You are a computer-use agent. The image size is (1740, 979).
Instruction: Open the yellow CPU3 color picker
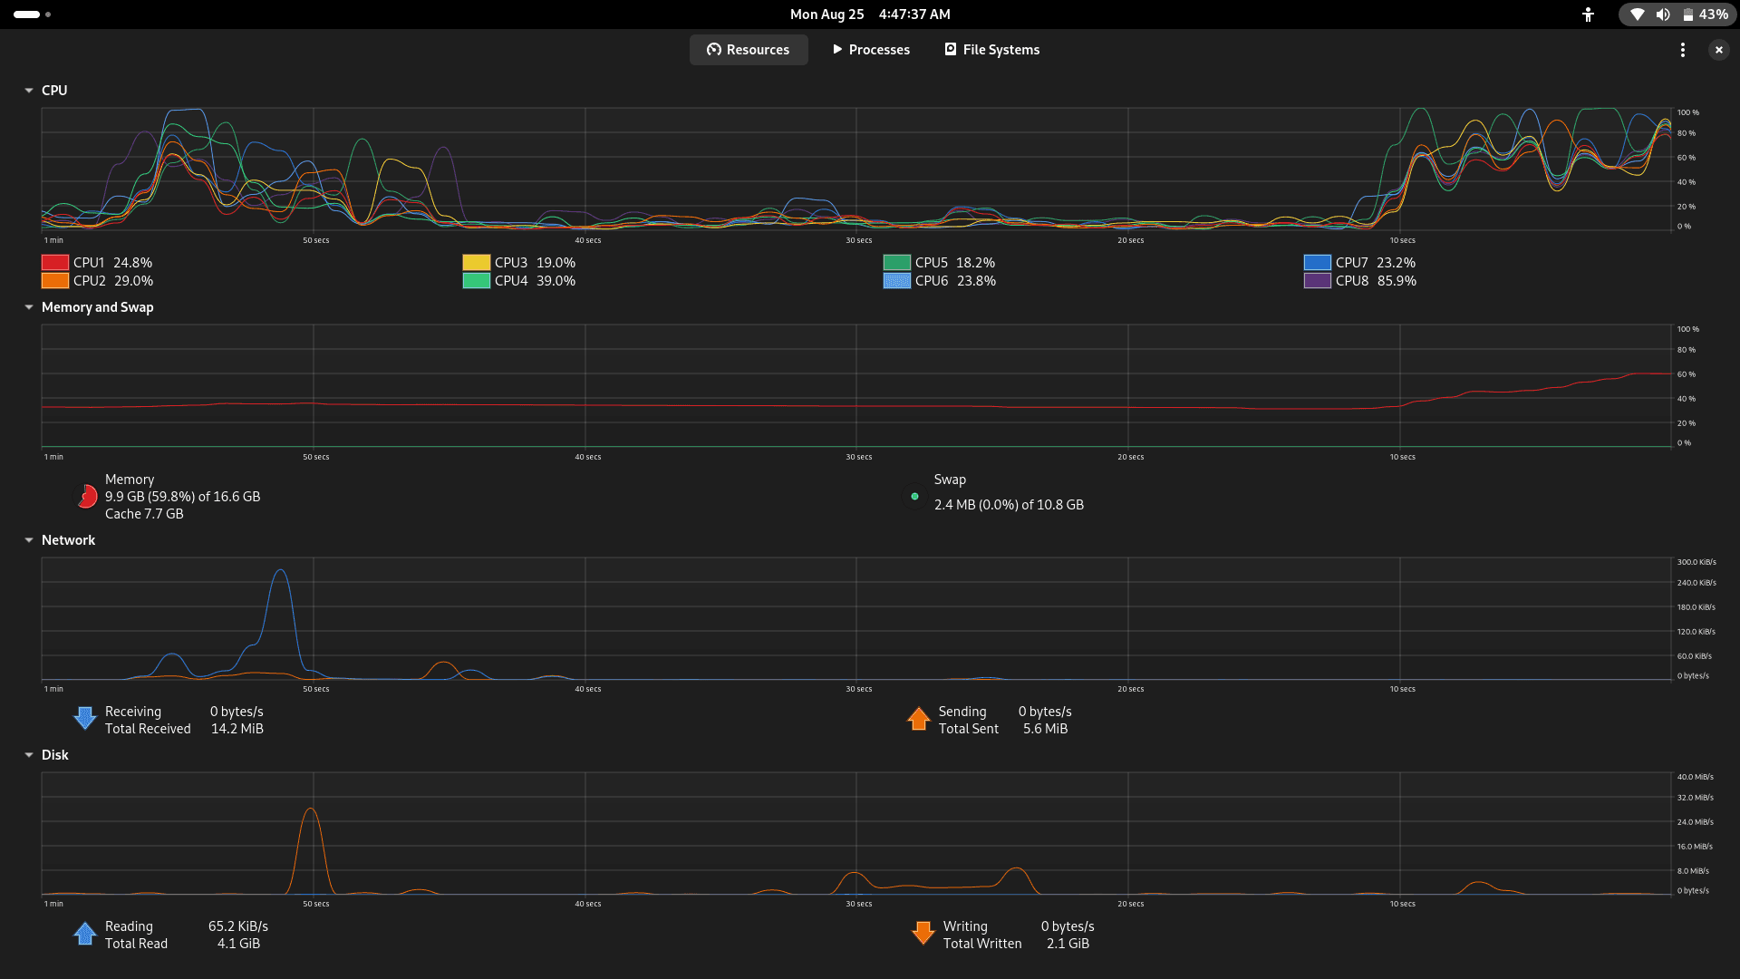click(476, 263)
